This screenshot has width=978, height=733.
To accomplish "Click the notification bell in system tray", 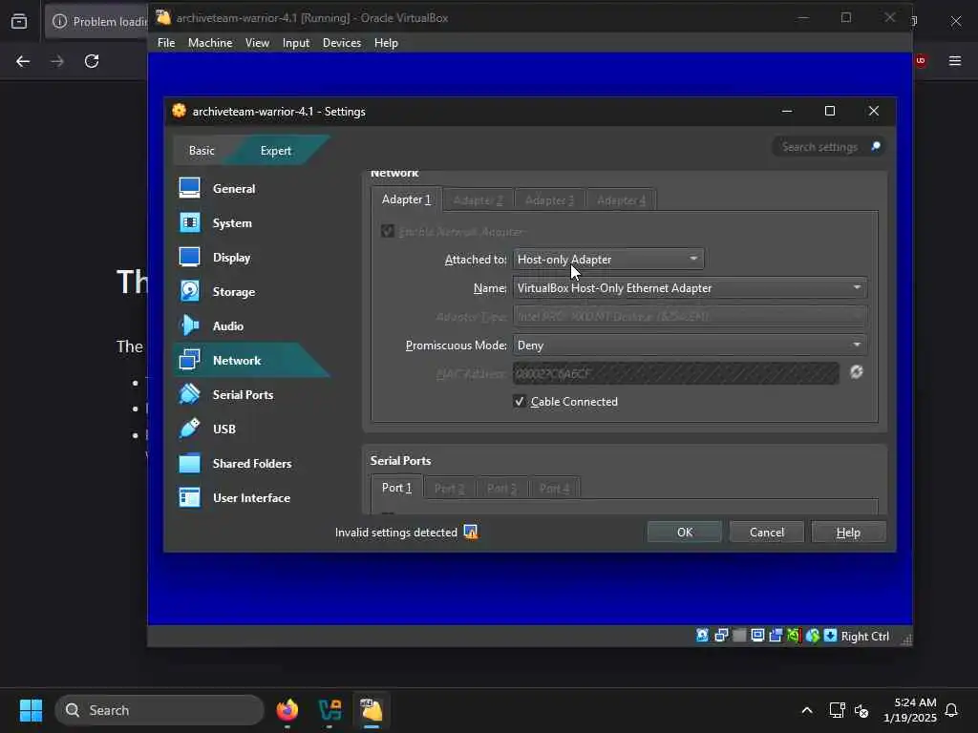I will click(x=952, y=710).
